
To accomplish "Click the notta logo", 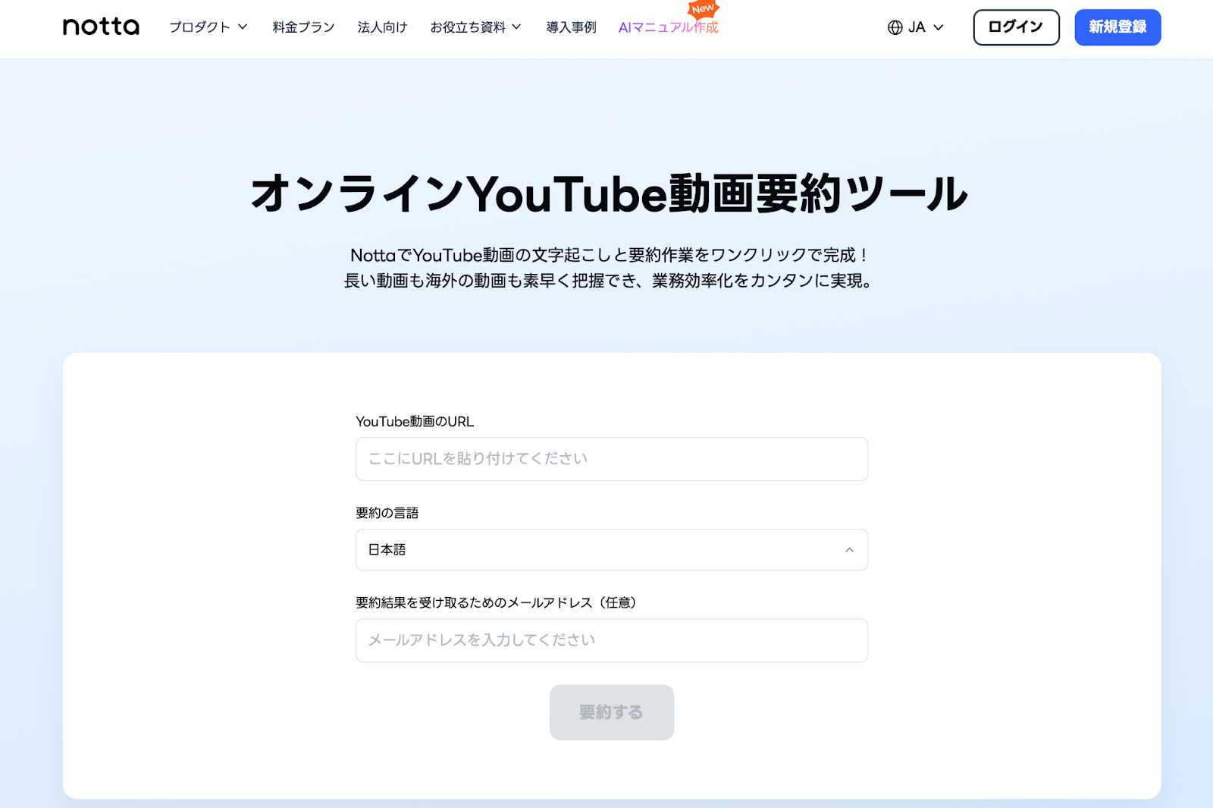I will pyautogui.click(x=101, y=27).
